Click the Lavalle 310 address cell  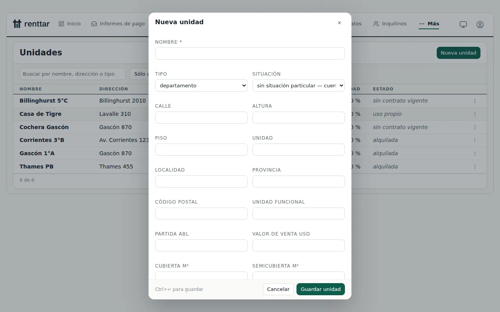click(115, 114)
